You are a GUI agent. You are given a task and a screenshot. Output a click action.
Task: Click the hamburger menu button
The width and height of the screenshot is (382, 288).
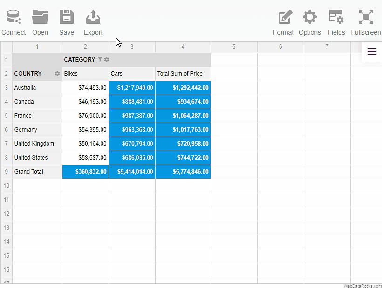(372, 51)
